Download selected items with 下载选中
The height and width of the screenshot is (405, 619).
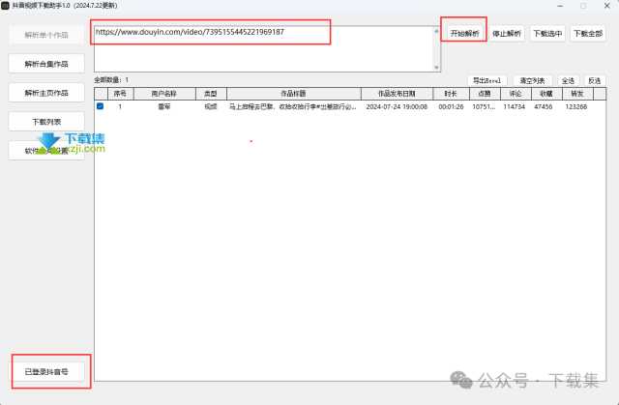547,34
